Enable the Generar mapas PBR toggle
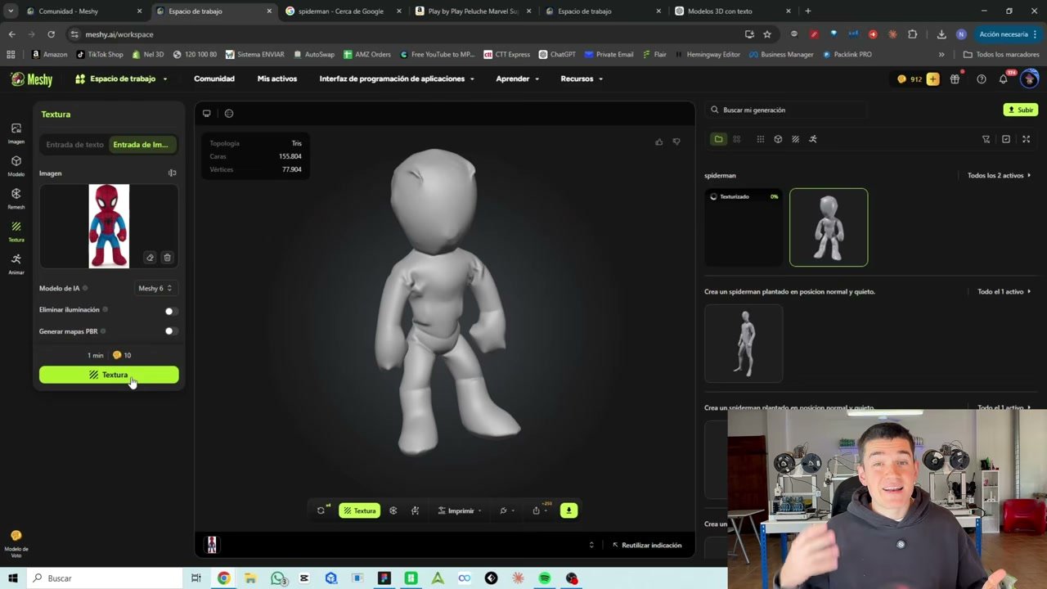1047x589 pixels. tap(170, 331)
